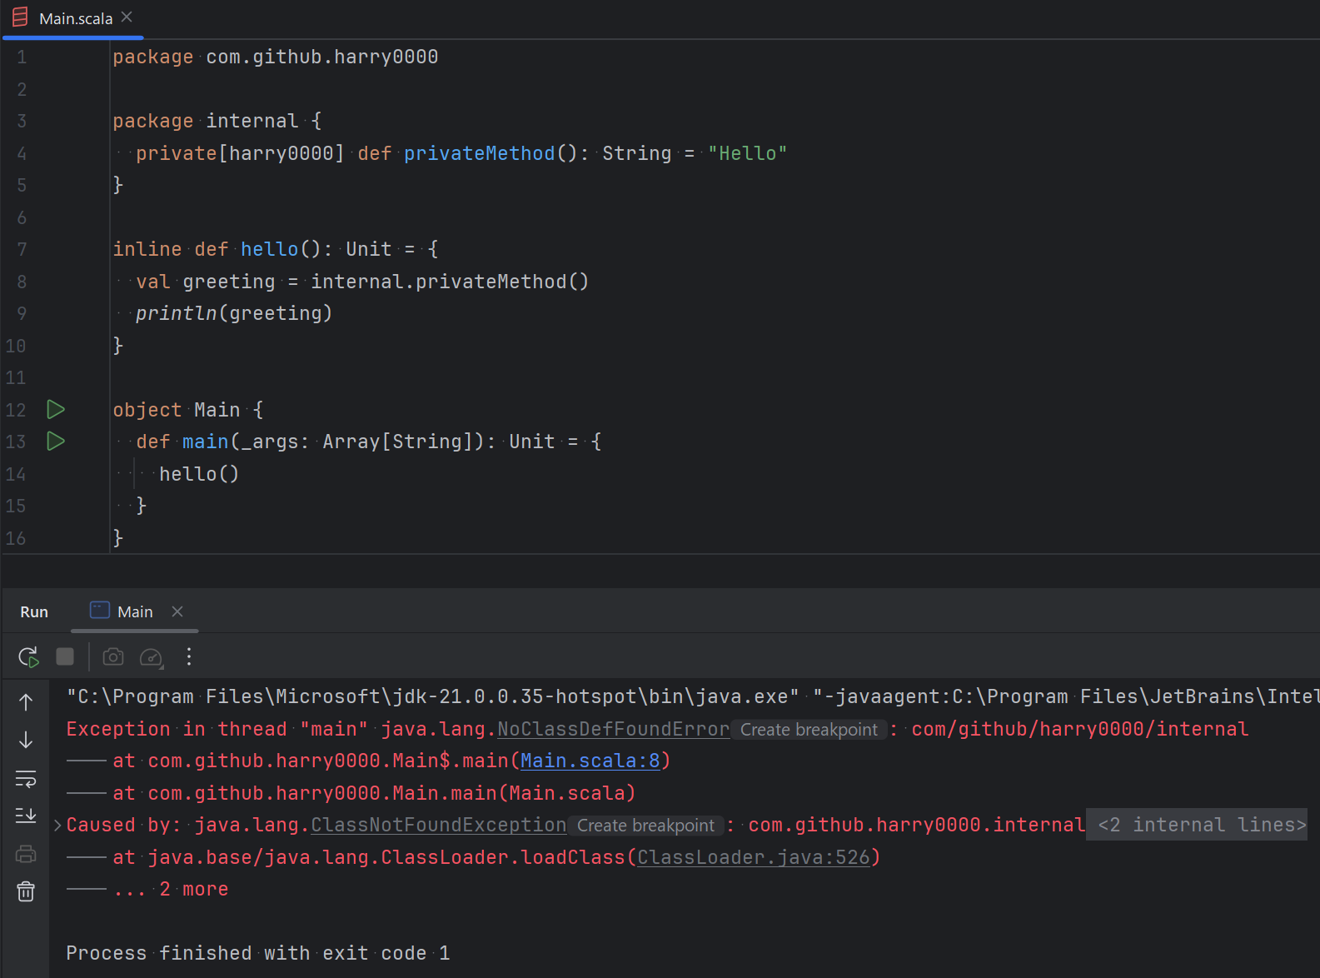Expand the folded '<2 internal lines>' block

pos(1201,825)
